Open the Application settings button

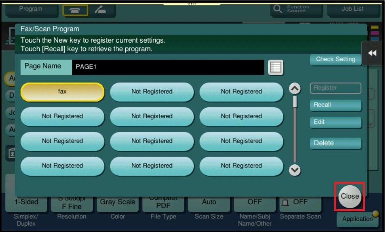point(356,219)
